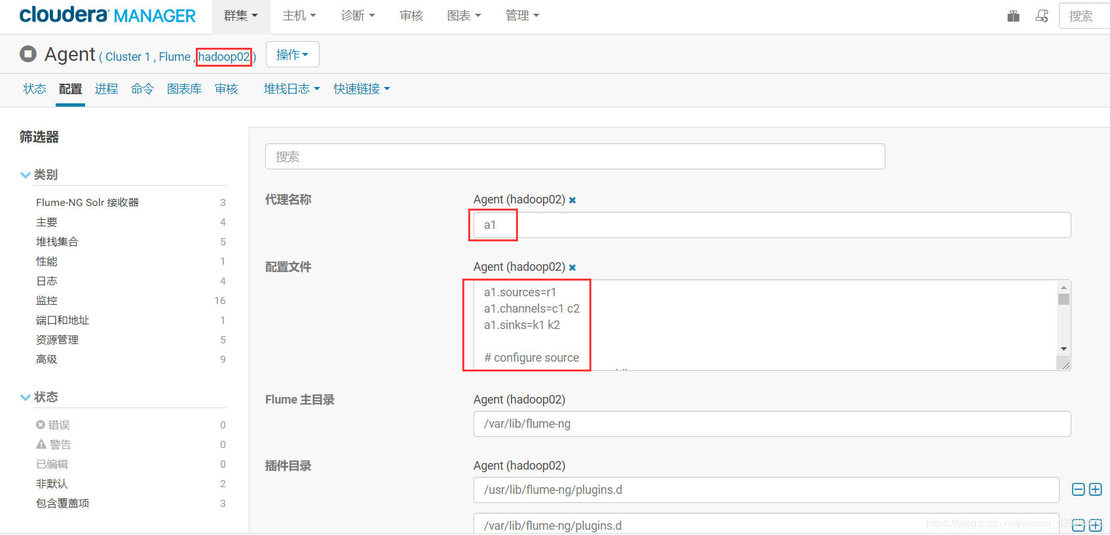Go to 审核 in the top navigation

point(411,16)
